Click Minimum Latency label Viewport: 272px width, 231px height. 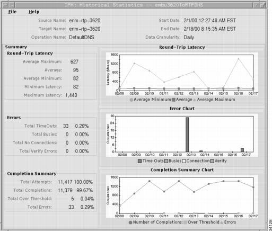coord(43,87)
